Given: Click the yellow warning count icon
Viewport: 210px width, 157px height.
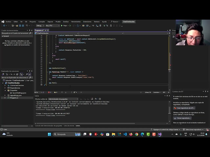Looking at the screenshot, I should (55, 92).
